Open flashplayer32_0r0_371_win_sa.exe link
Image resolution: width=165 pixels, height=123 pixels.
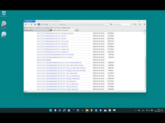click(x=53, y=41)
